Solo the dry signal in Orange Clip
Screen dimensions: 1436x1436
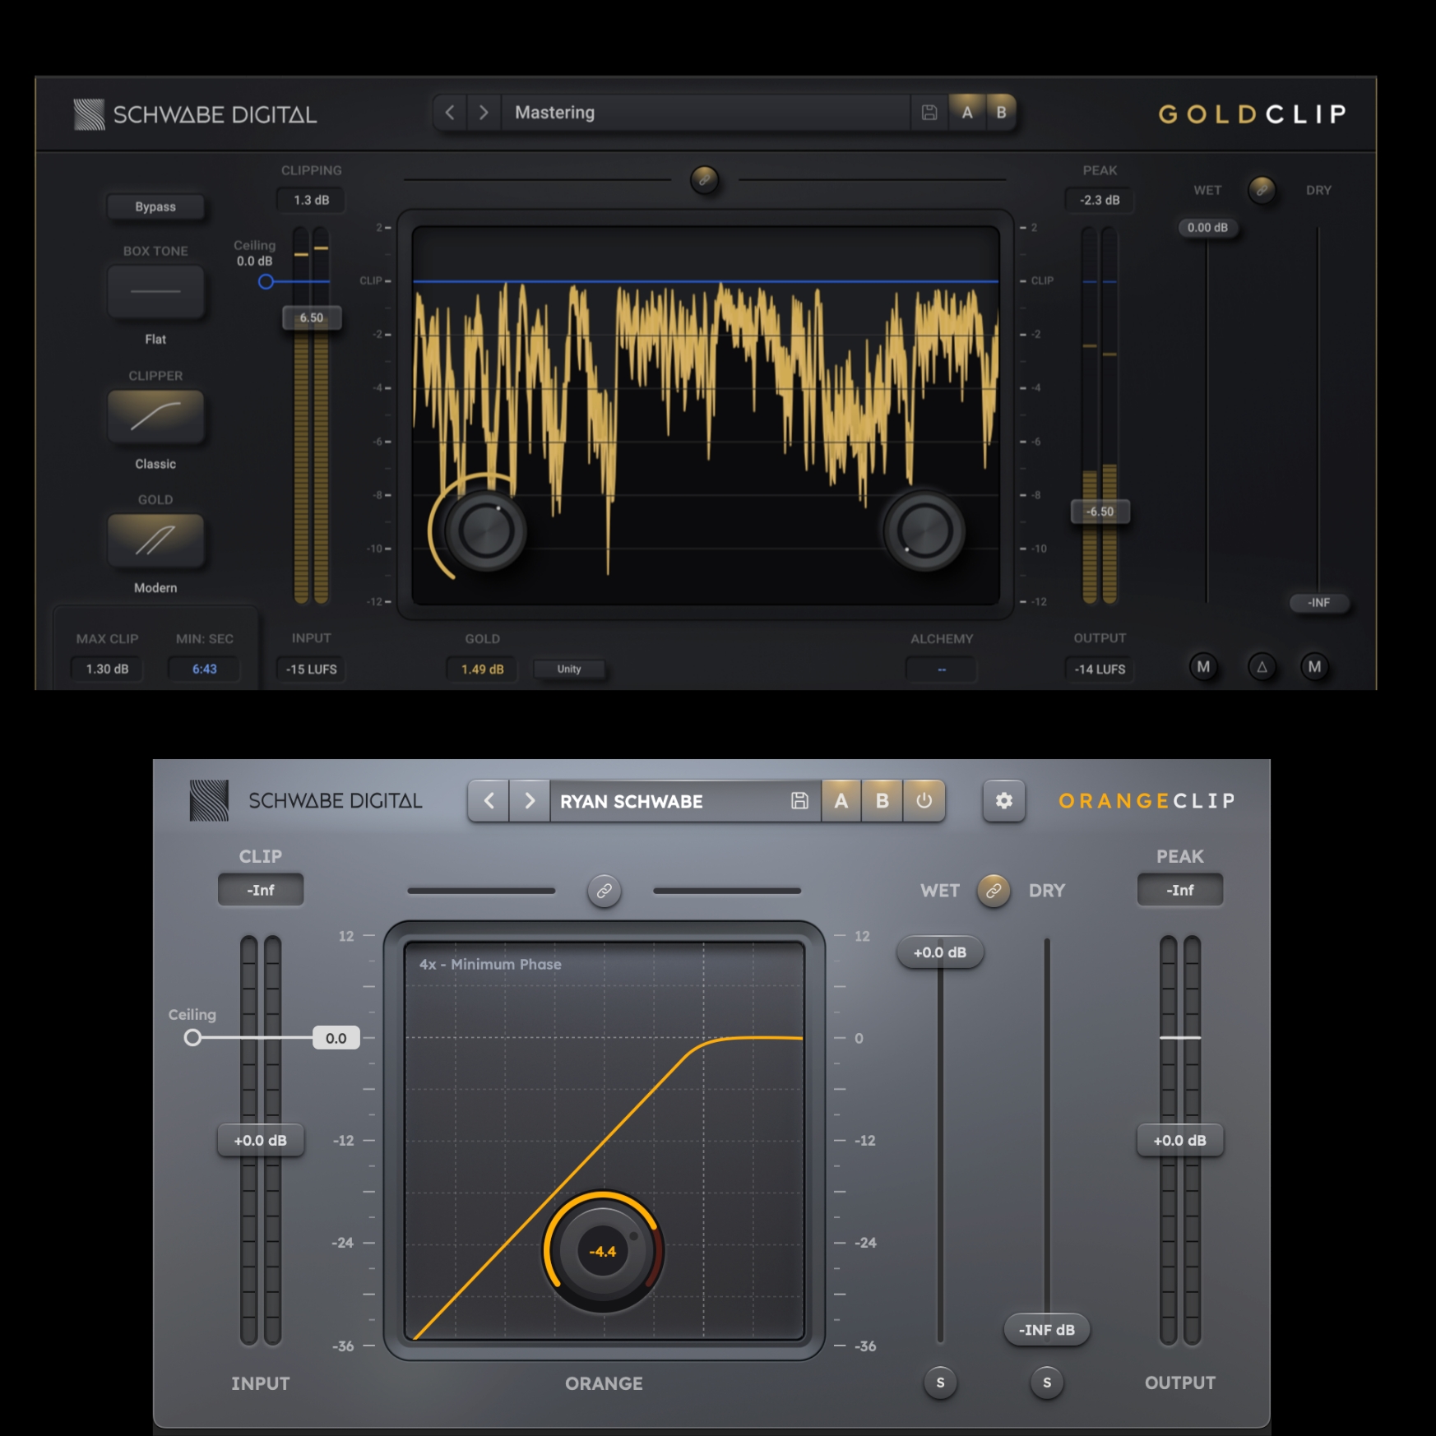pos(1047,1383)
